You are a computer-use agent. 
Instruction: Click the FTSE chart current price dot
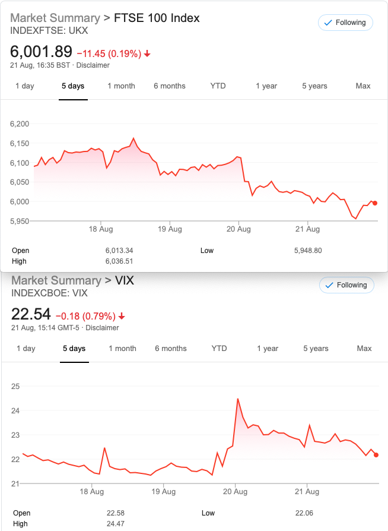click(x=375, y=203)
